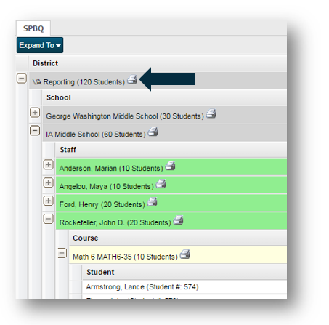Collapse Rockefeller, John D. staff row
The width and height of the screenshot is (329, 325).
pos(48,219)
